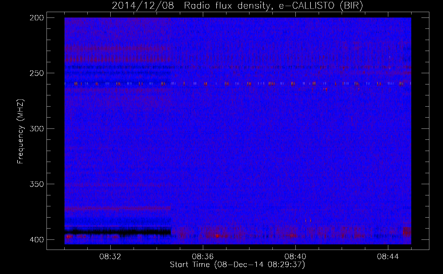The width and height of the screenshot is (443, 274).
Task: Click the 200 frequency tick label
Action: point(36,18)
